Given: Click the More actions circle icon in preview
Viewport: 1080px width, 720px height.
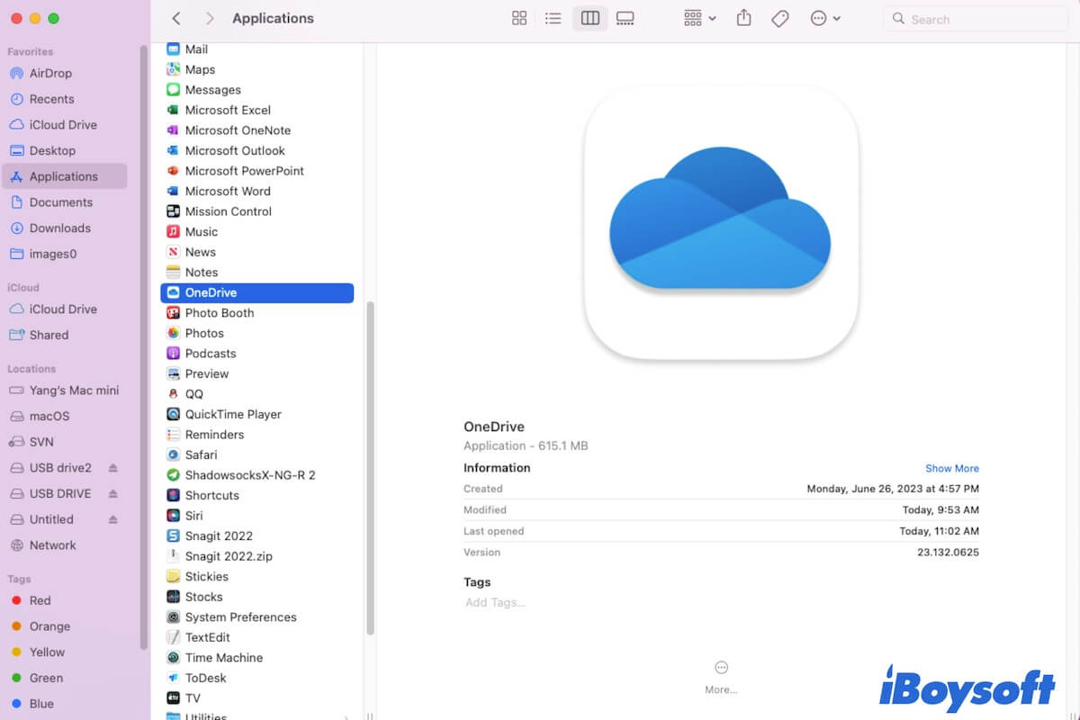Looking at the screenshot, I should (x=721, y=668).
